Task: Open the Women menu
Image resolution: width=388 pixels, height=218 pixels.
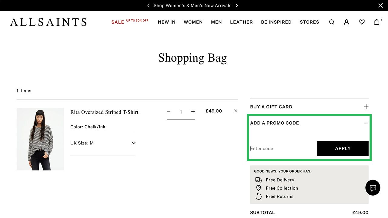Action: coord(193,22)
